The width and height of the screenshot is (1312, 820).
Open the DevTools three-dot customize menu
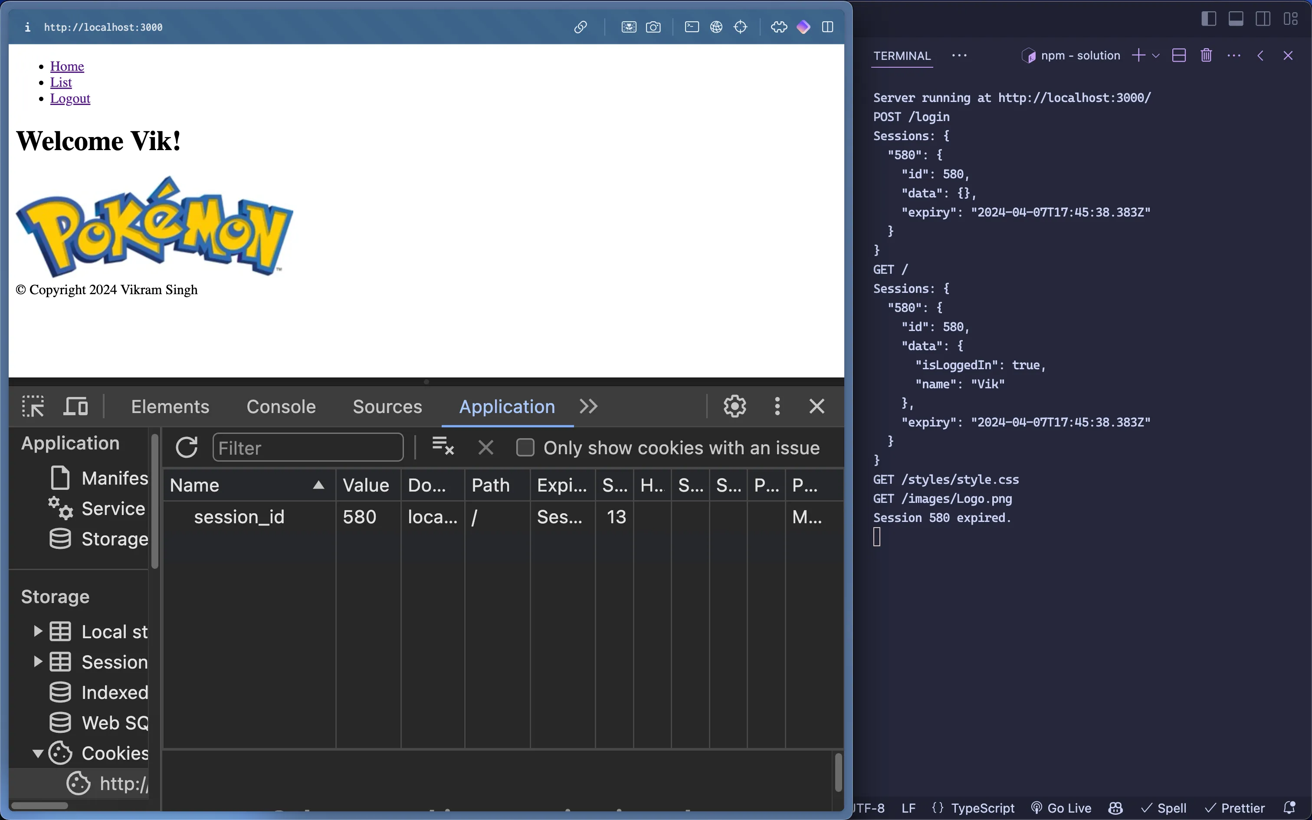tap(777, 406)
